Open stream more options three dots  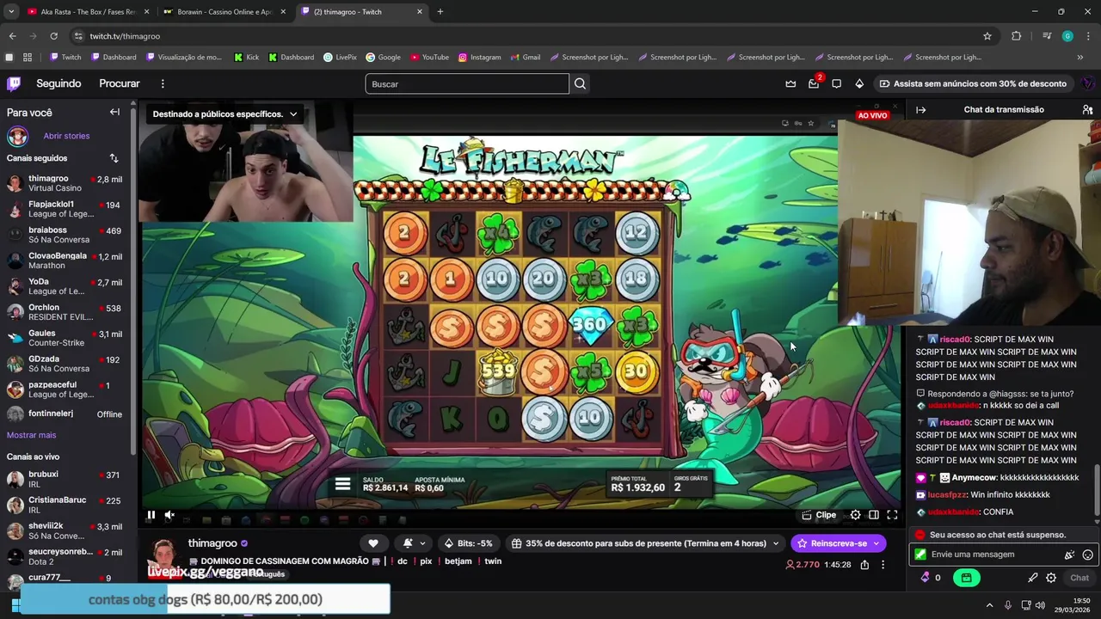click(x=883, y=565)
